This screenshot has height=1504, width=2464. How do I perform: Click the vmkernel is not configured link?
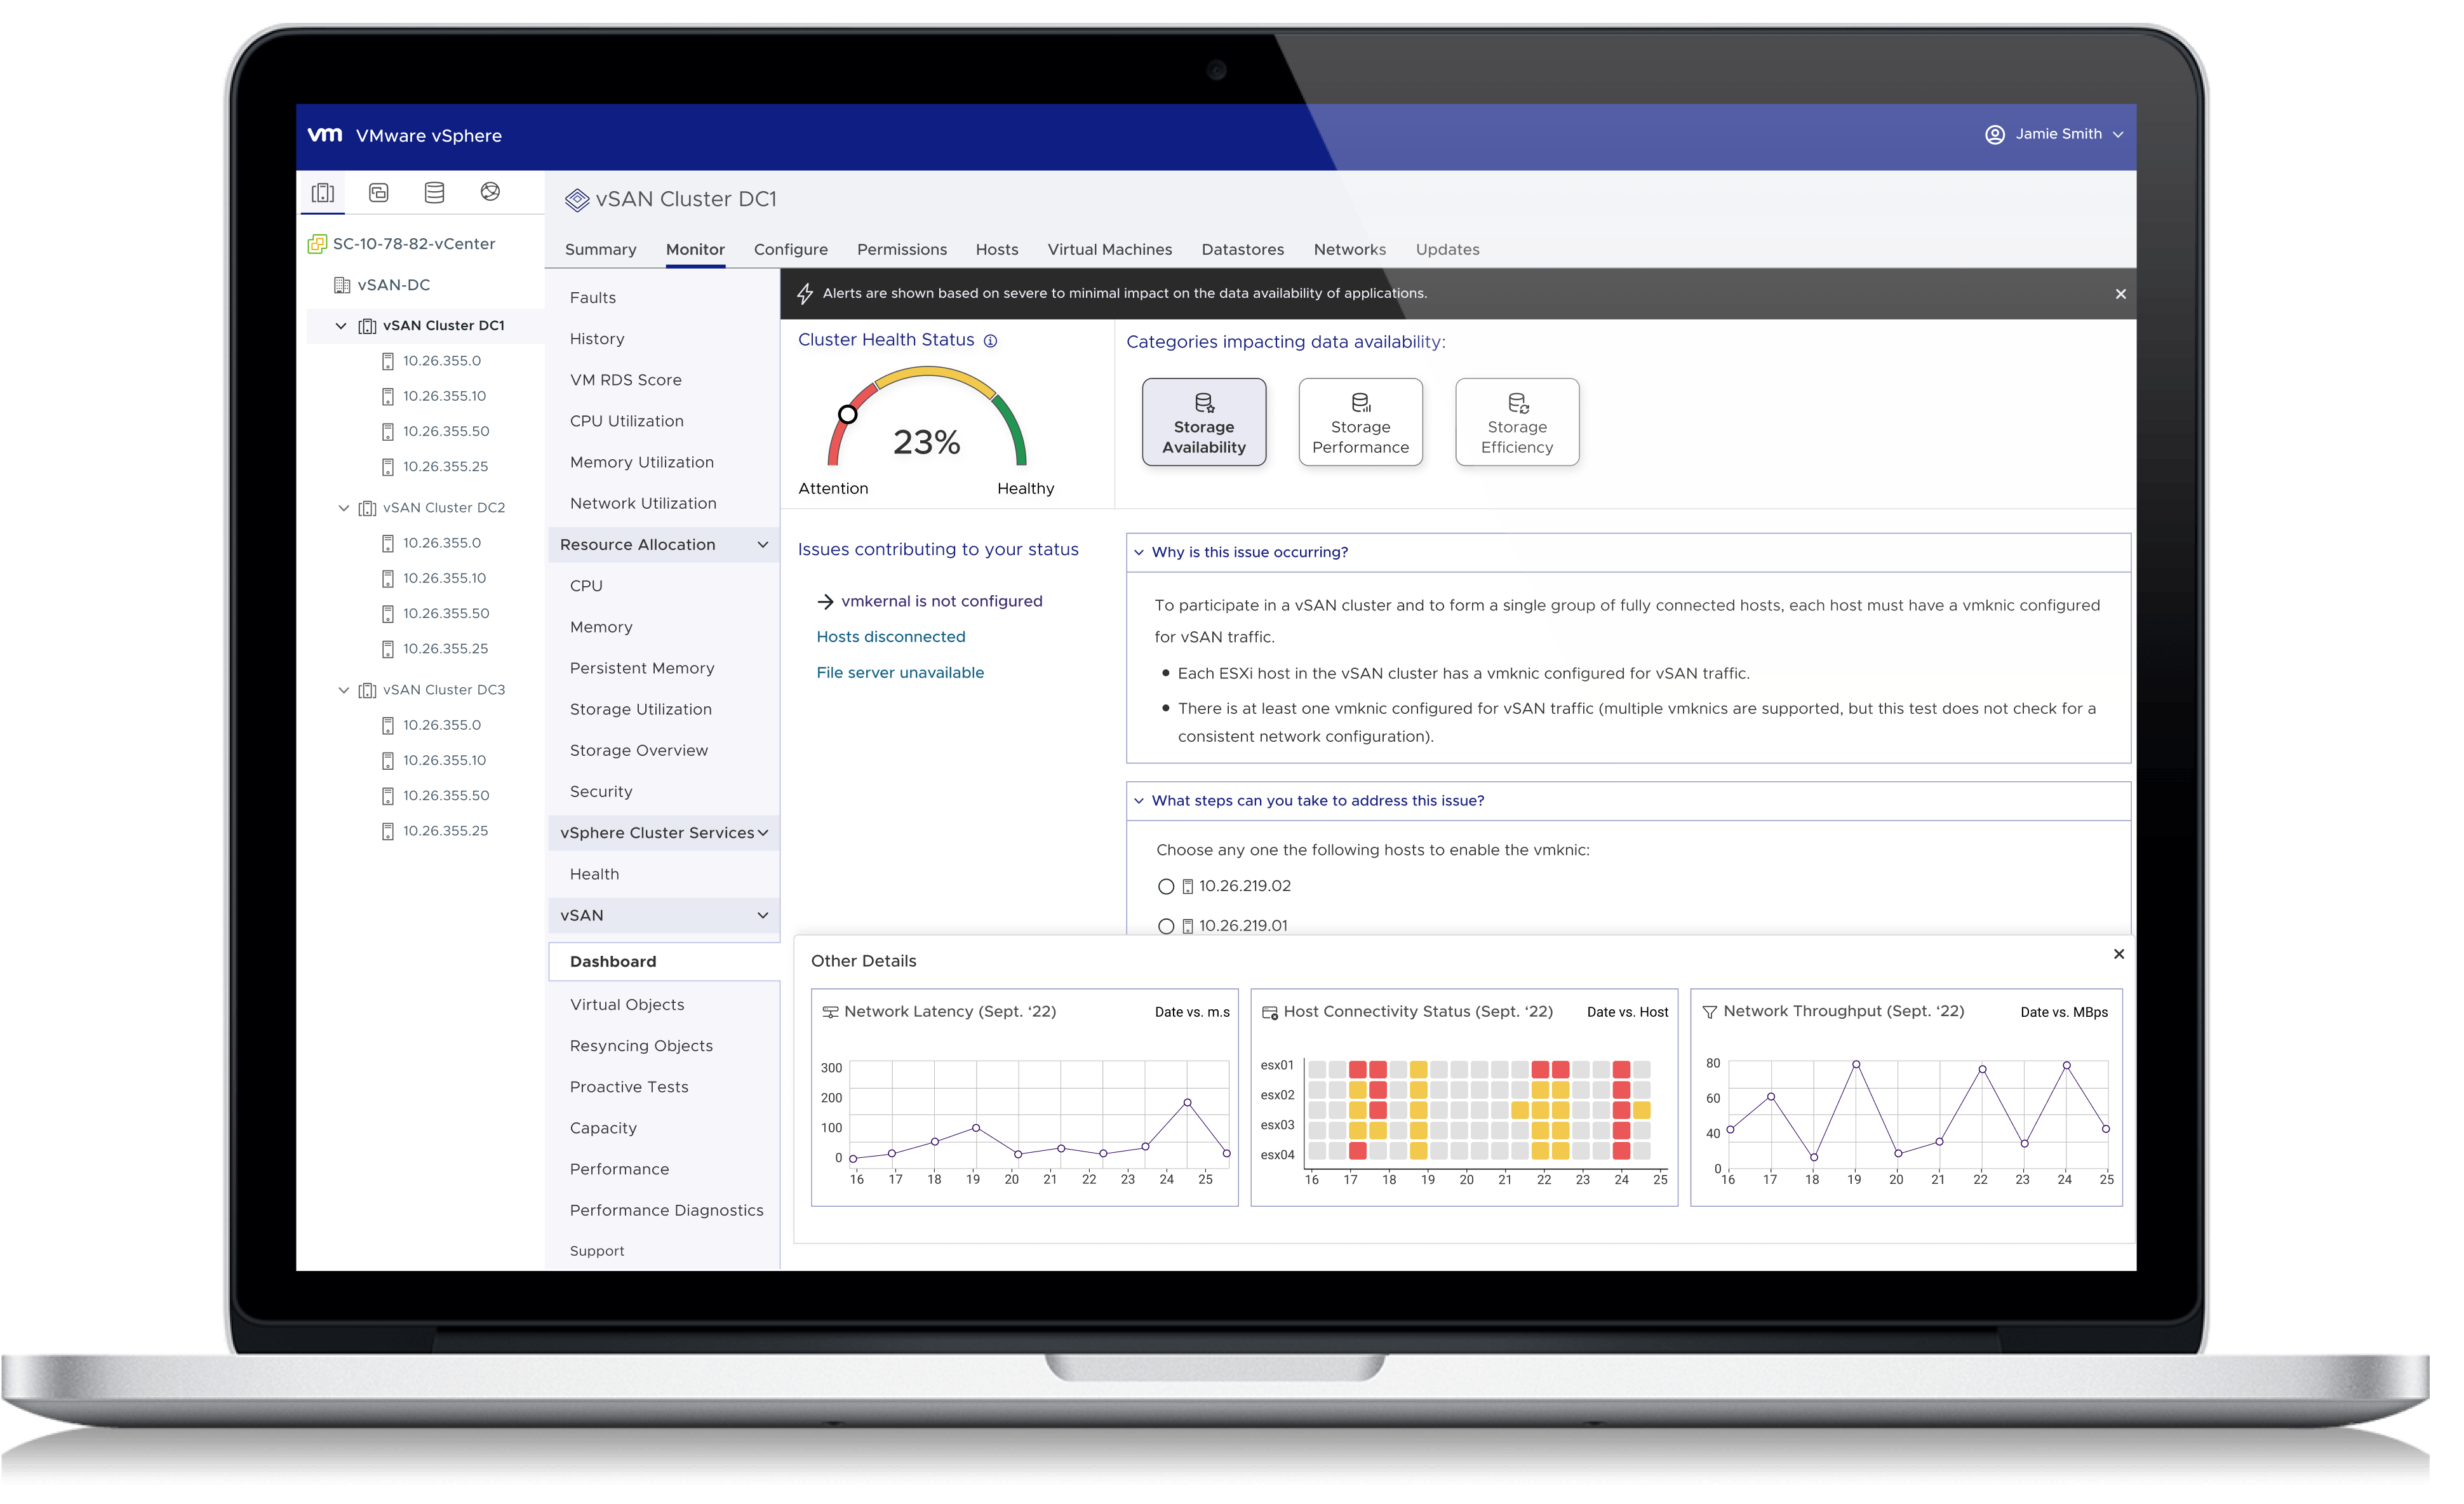942,601
